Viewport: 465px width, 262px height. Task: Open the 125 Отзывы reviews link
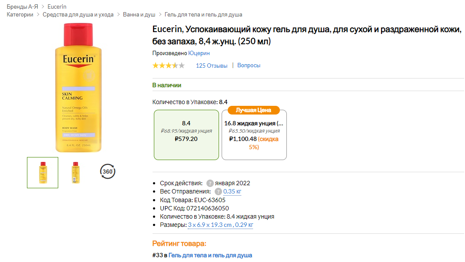coord(212,65)
